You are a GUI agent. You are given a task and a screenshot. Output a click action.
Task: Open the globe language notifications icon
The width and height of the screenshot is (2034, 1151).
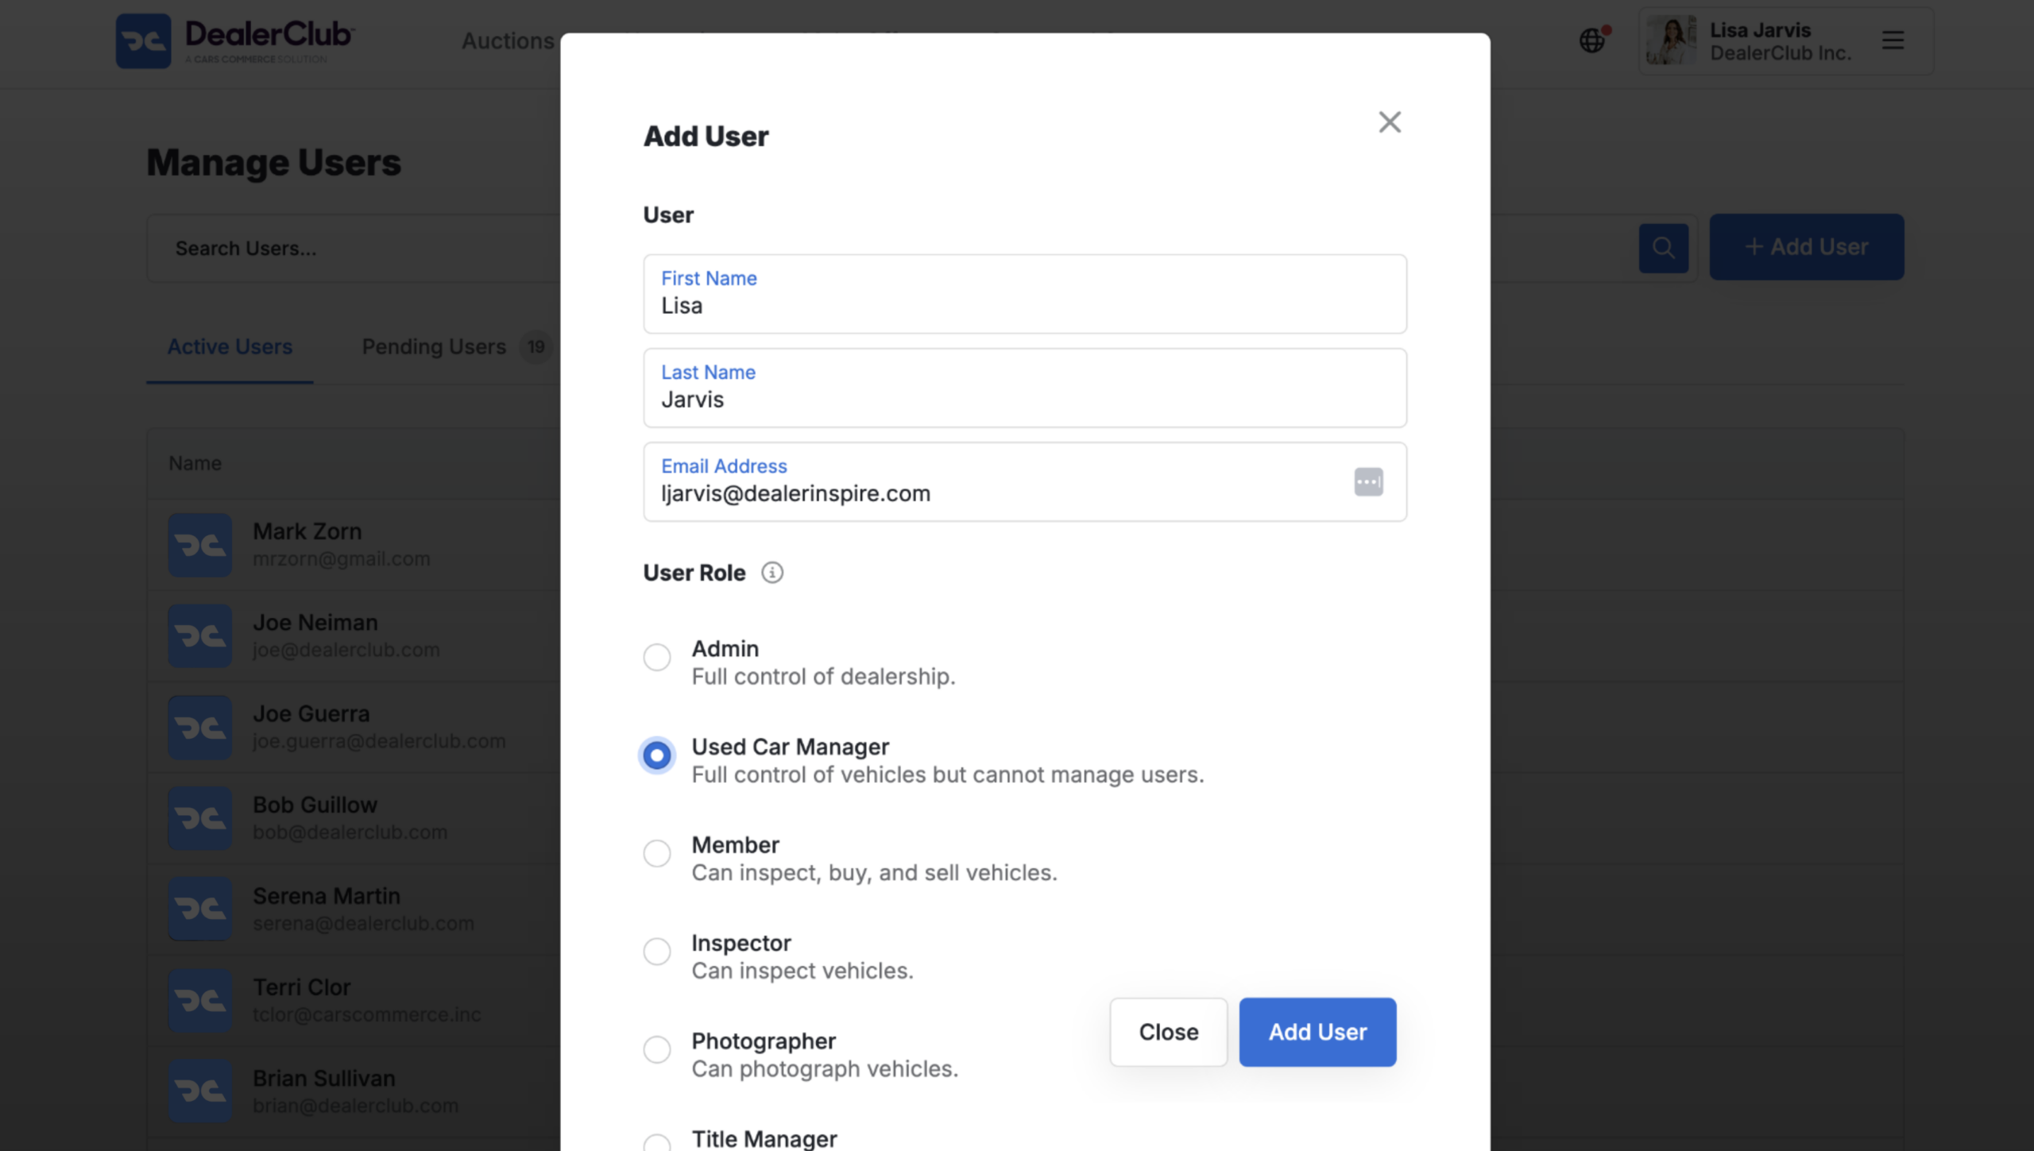1593,40
